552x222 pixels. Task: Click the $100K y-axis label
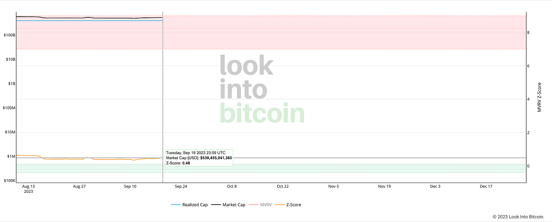pyautogui.click(x=9, y=181)
